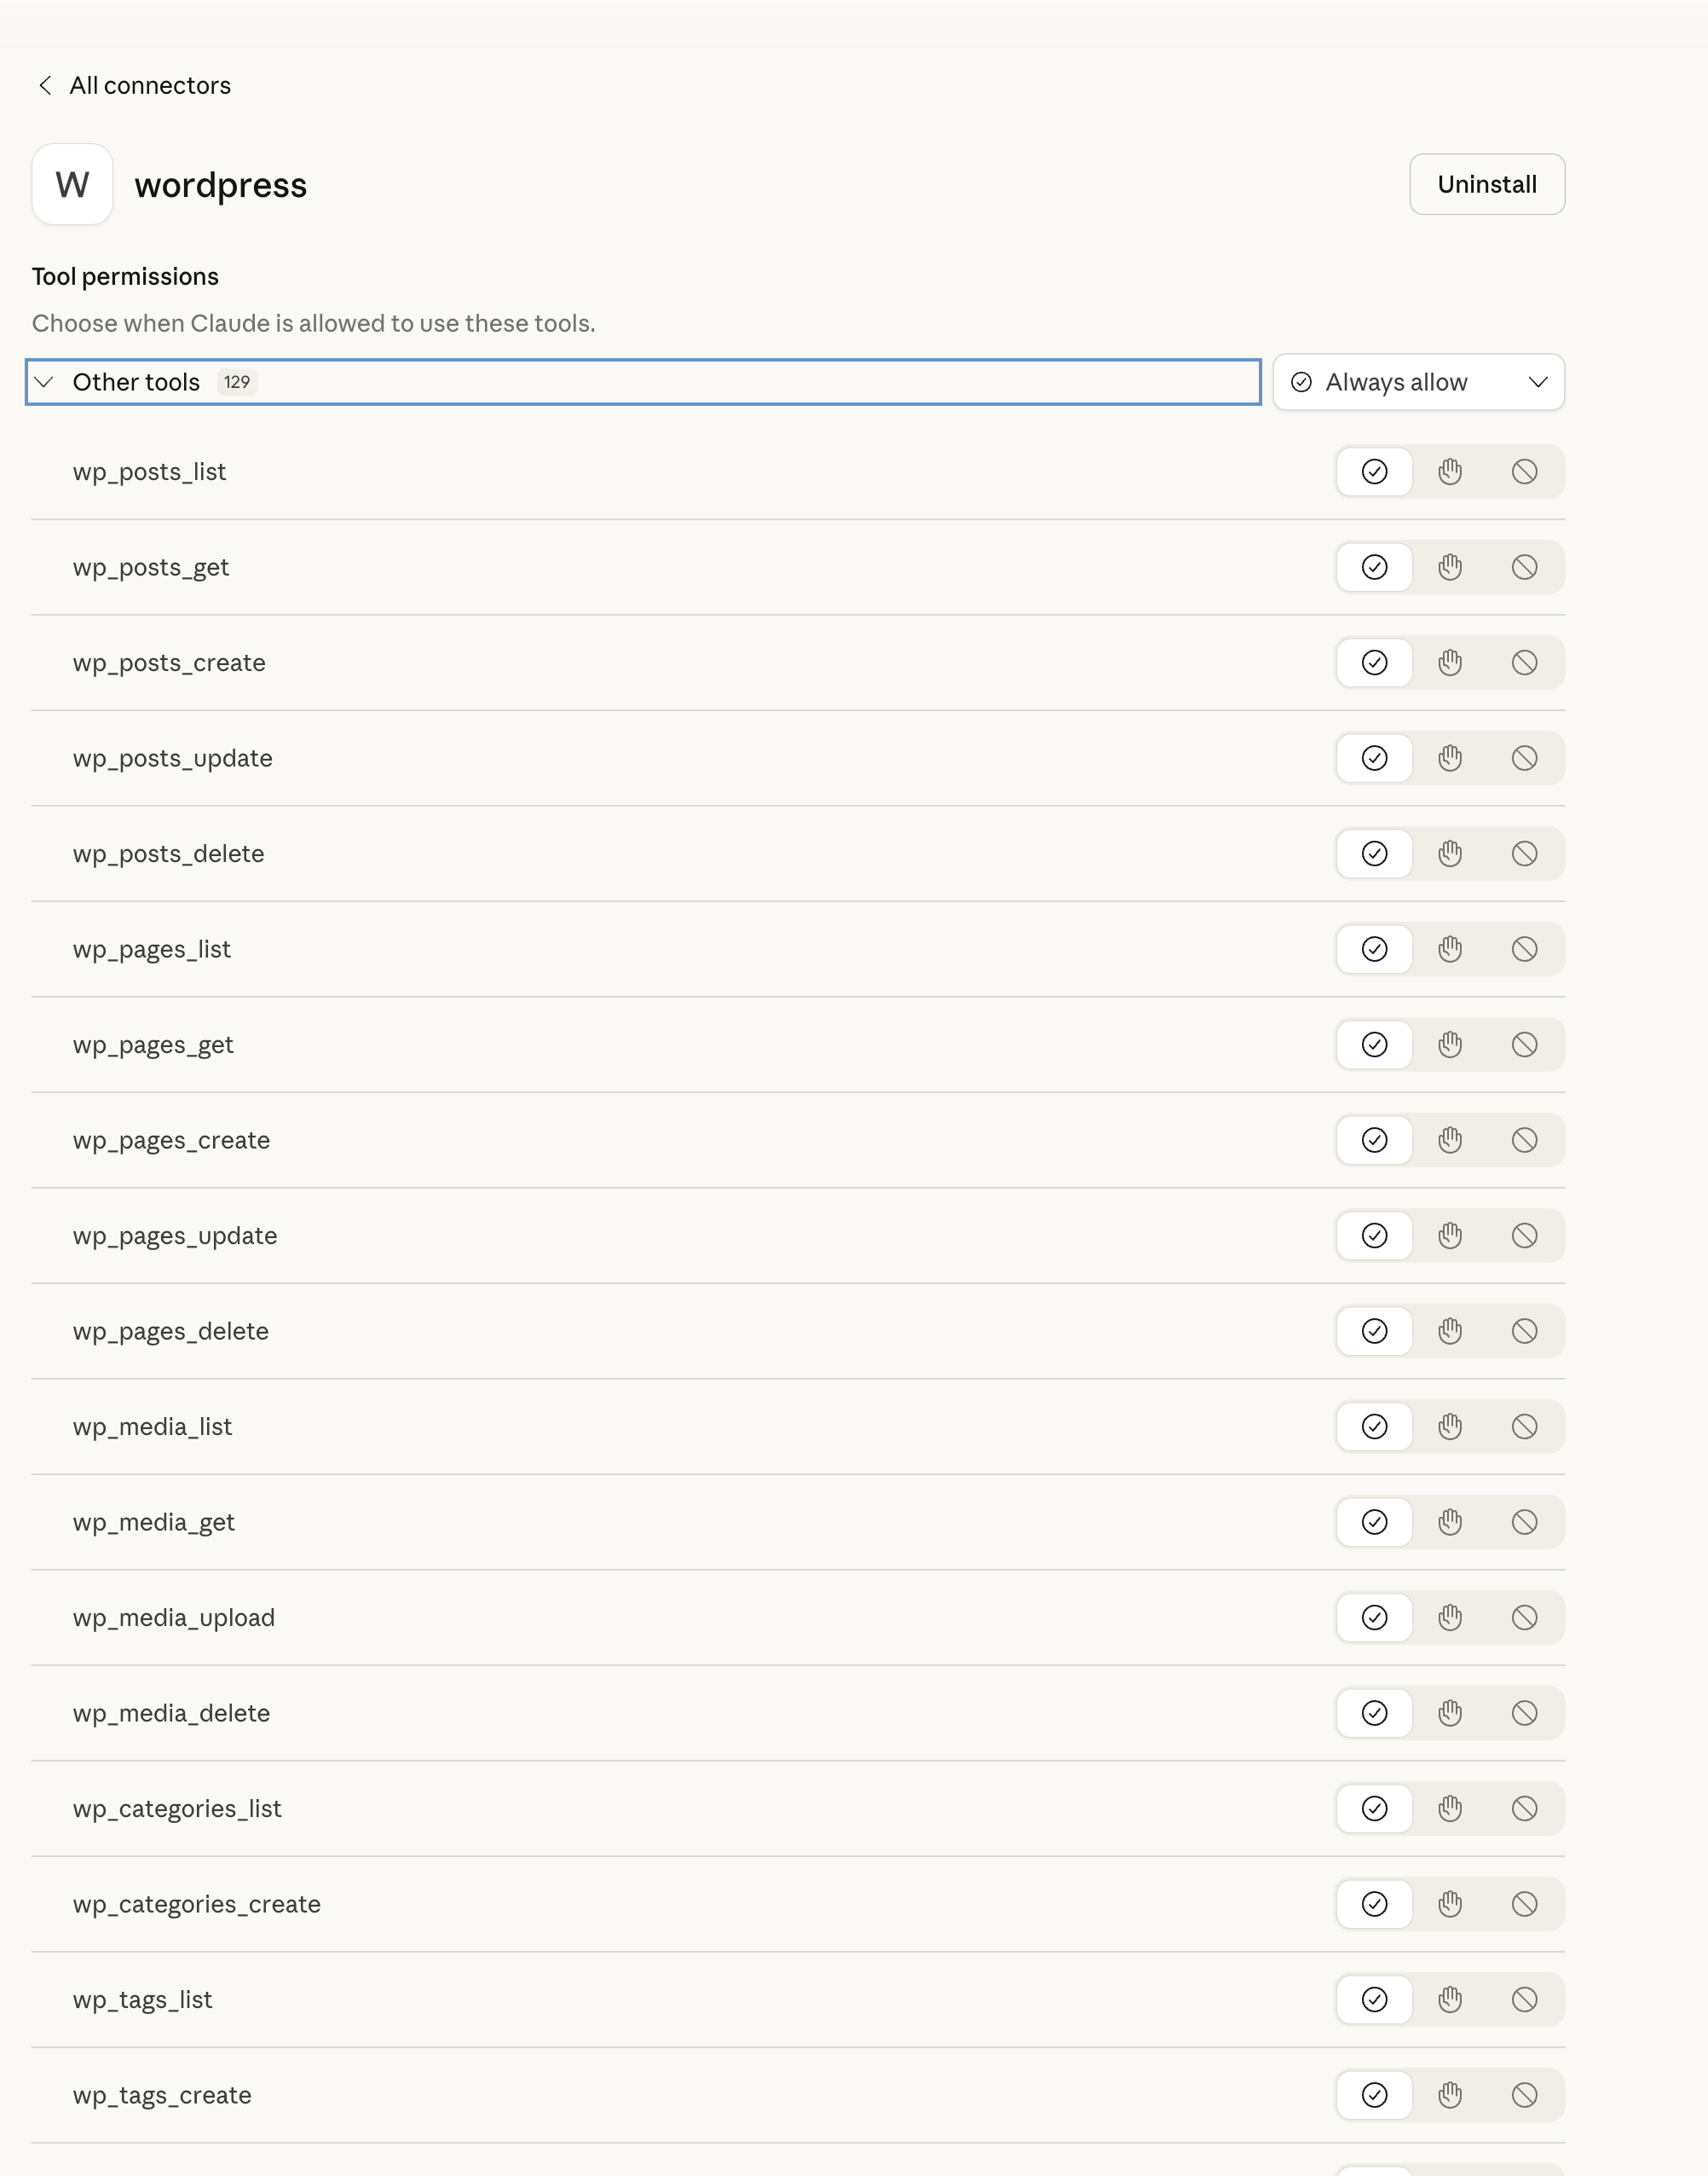Set wp_media_upload to always allow

[1374, 1617]
